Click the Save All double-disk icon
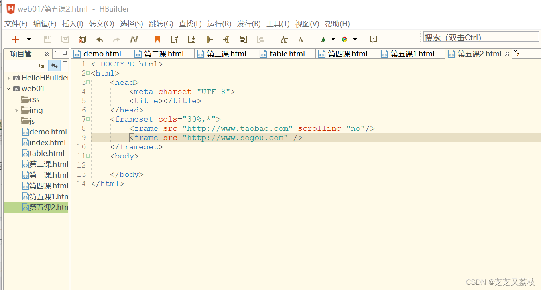 (x=65, y=39)
